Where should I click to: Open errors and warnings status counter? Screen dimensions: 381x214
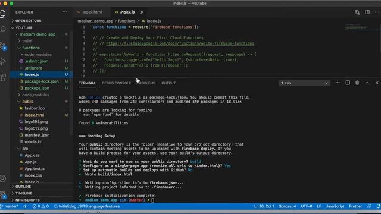pos(40,206)
